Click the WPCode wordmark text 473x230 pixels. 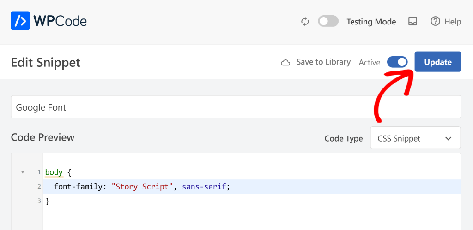coord(60,21)
